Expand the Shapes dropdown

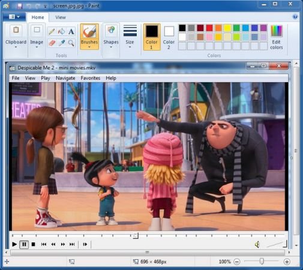(x=111, y=37)
